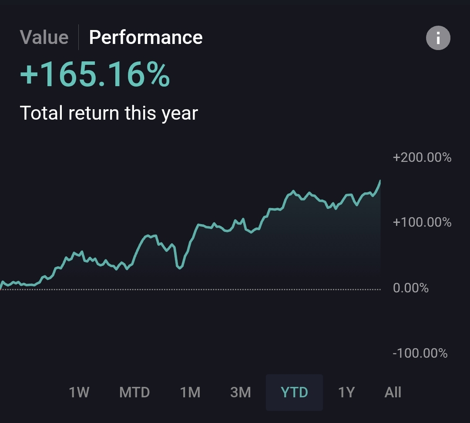Select the 1W time range

point(79,393)
